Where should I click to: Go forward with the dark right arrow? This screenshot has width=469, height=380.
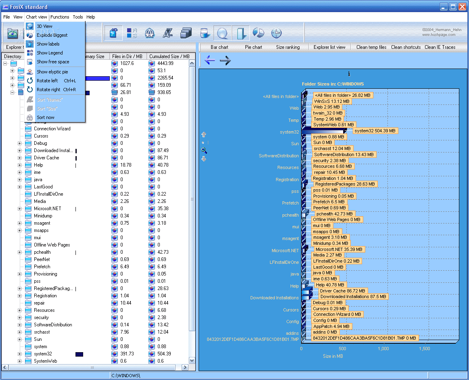[225, 61]
